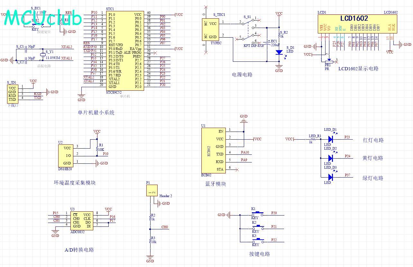Select the LED_D3 green LED symbol
This screenshot has height=267, width=413.
click(330, 177)
